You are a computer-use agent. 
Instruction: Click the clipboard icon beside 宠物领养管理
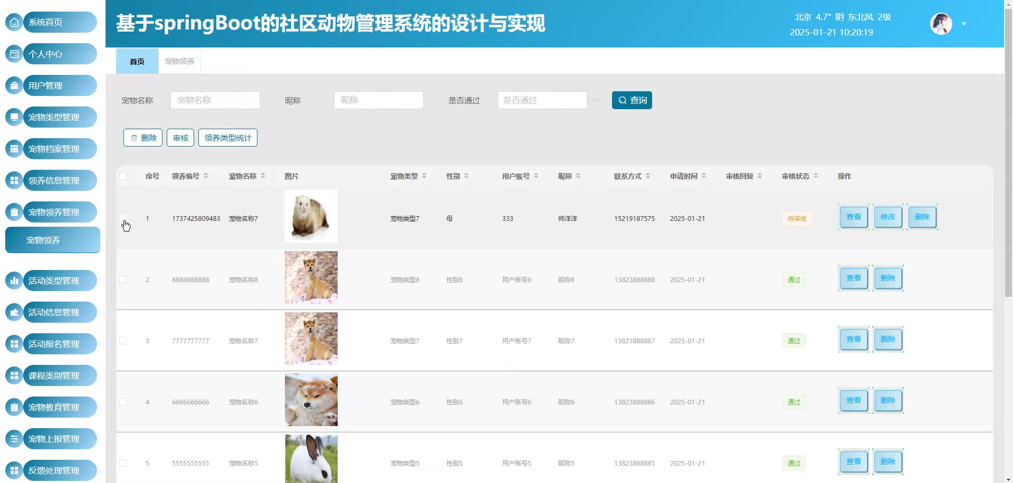14,212
